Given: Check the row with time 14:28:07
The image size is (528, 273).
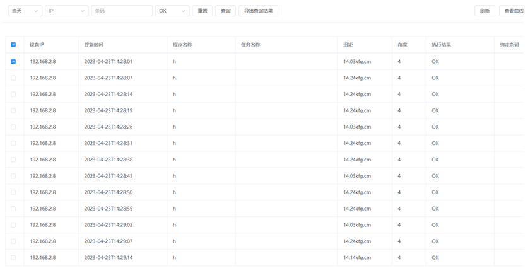Looking at the screenshot, I should click(13, 78).
